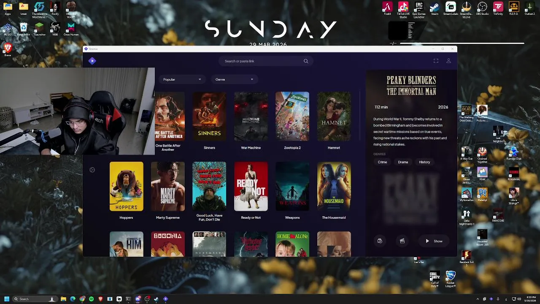Screen dimensions: 540x304
Task: Open Spotify from the taskbar
Action: pos(91,299)
